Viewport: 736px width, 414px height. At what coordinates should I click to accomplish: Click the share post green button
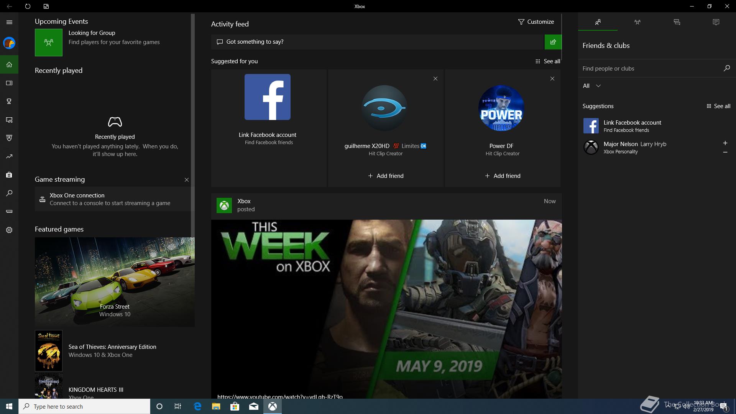tap(553, 42)
